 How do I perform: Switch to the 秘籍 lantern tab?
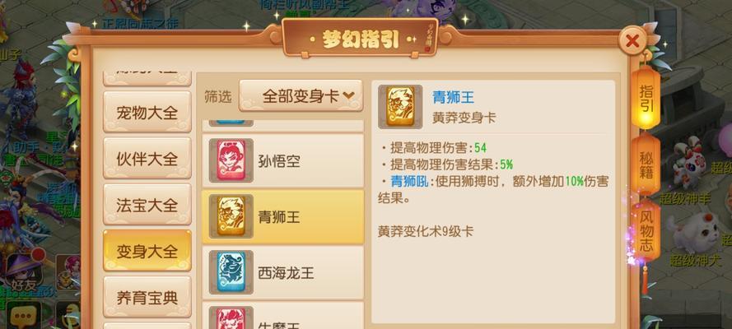646,164
